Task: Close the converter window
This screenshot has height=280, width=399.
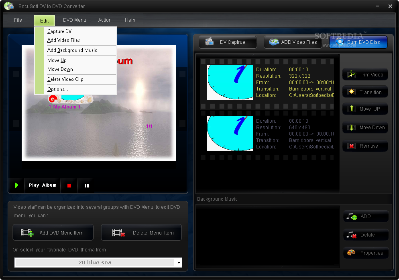Action: point(390,6)
